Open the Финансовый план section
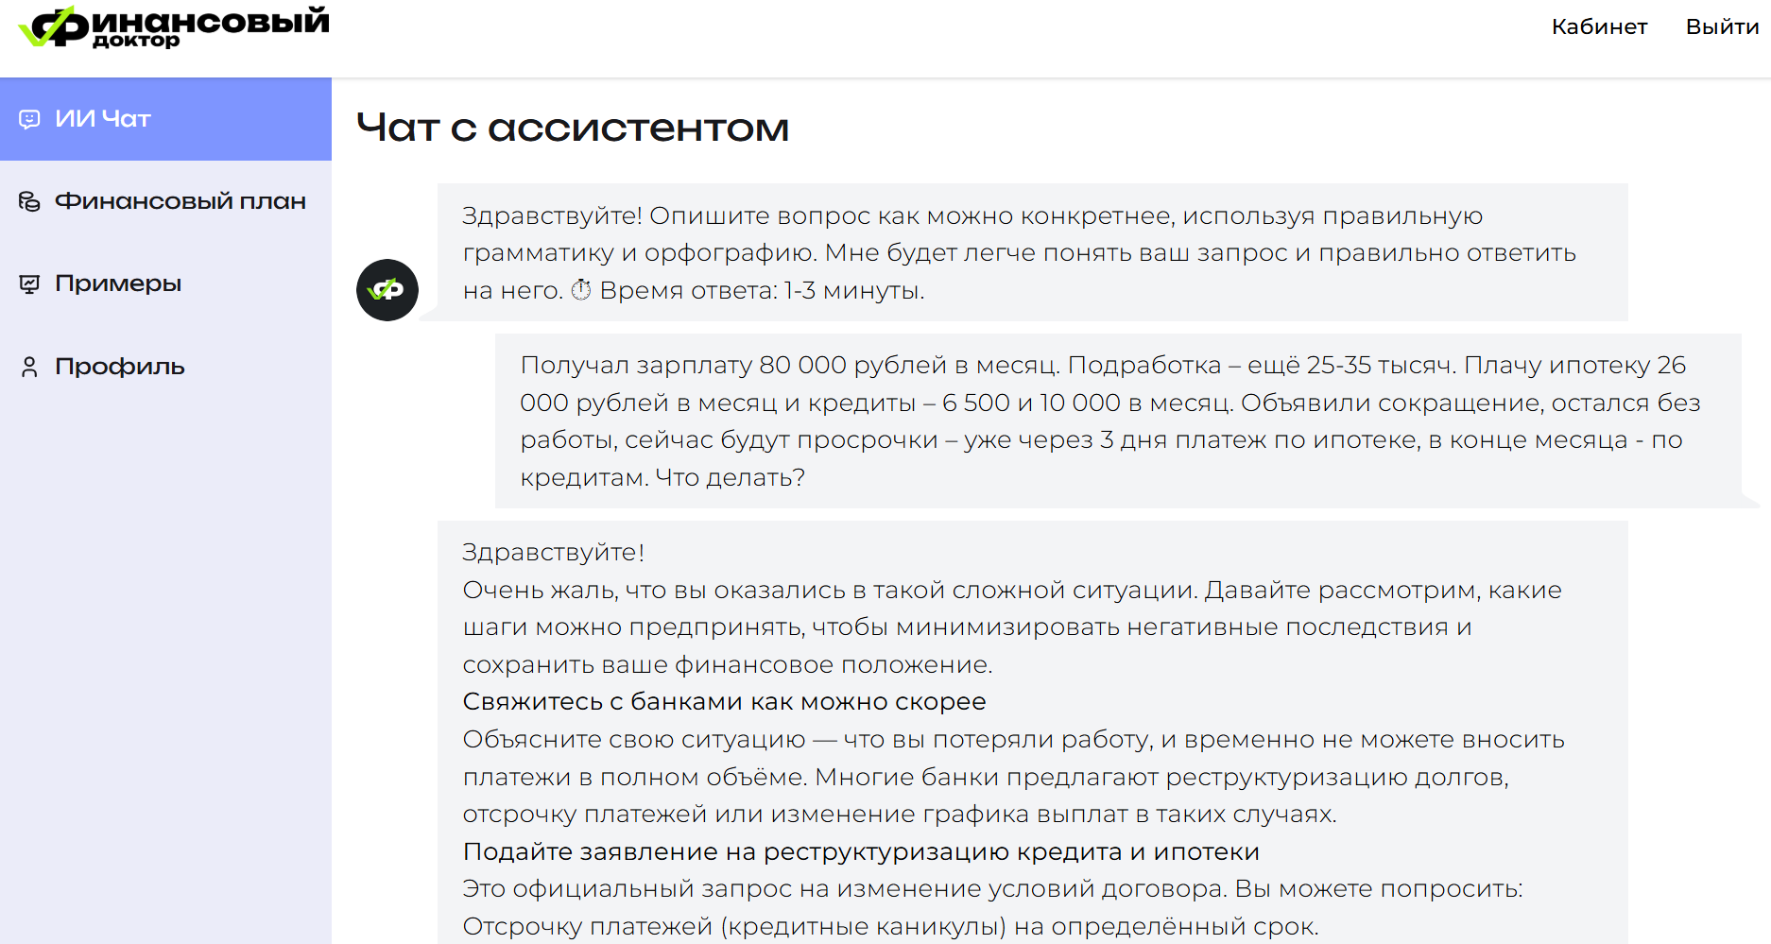The width and height of the screenshot is (1771, 944). point(180,201)
